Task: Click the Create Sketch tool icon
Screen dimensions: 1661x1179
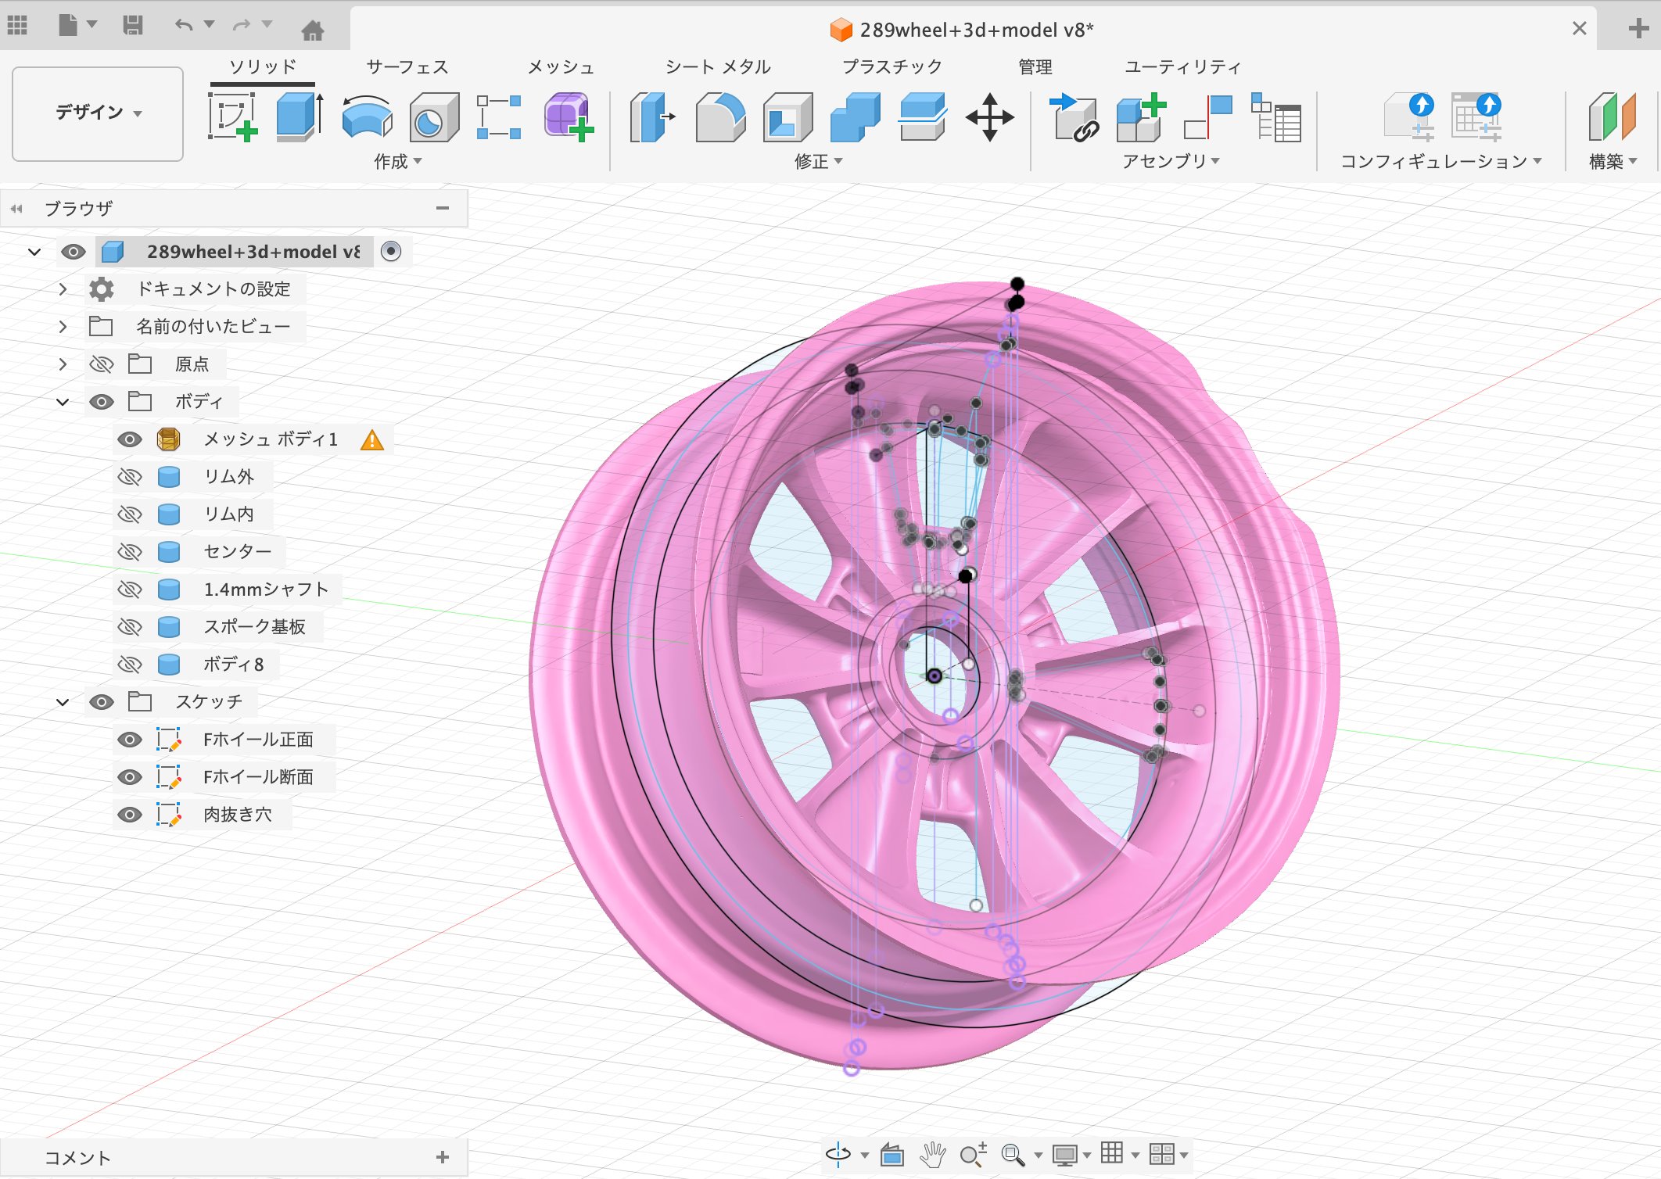Action: (233, 117)
